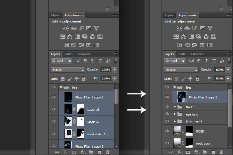Add Photo Filter adjustment in left panel
The image size is (233, 155).
coord(85,37)
